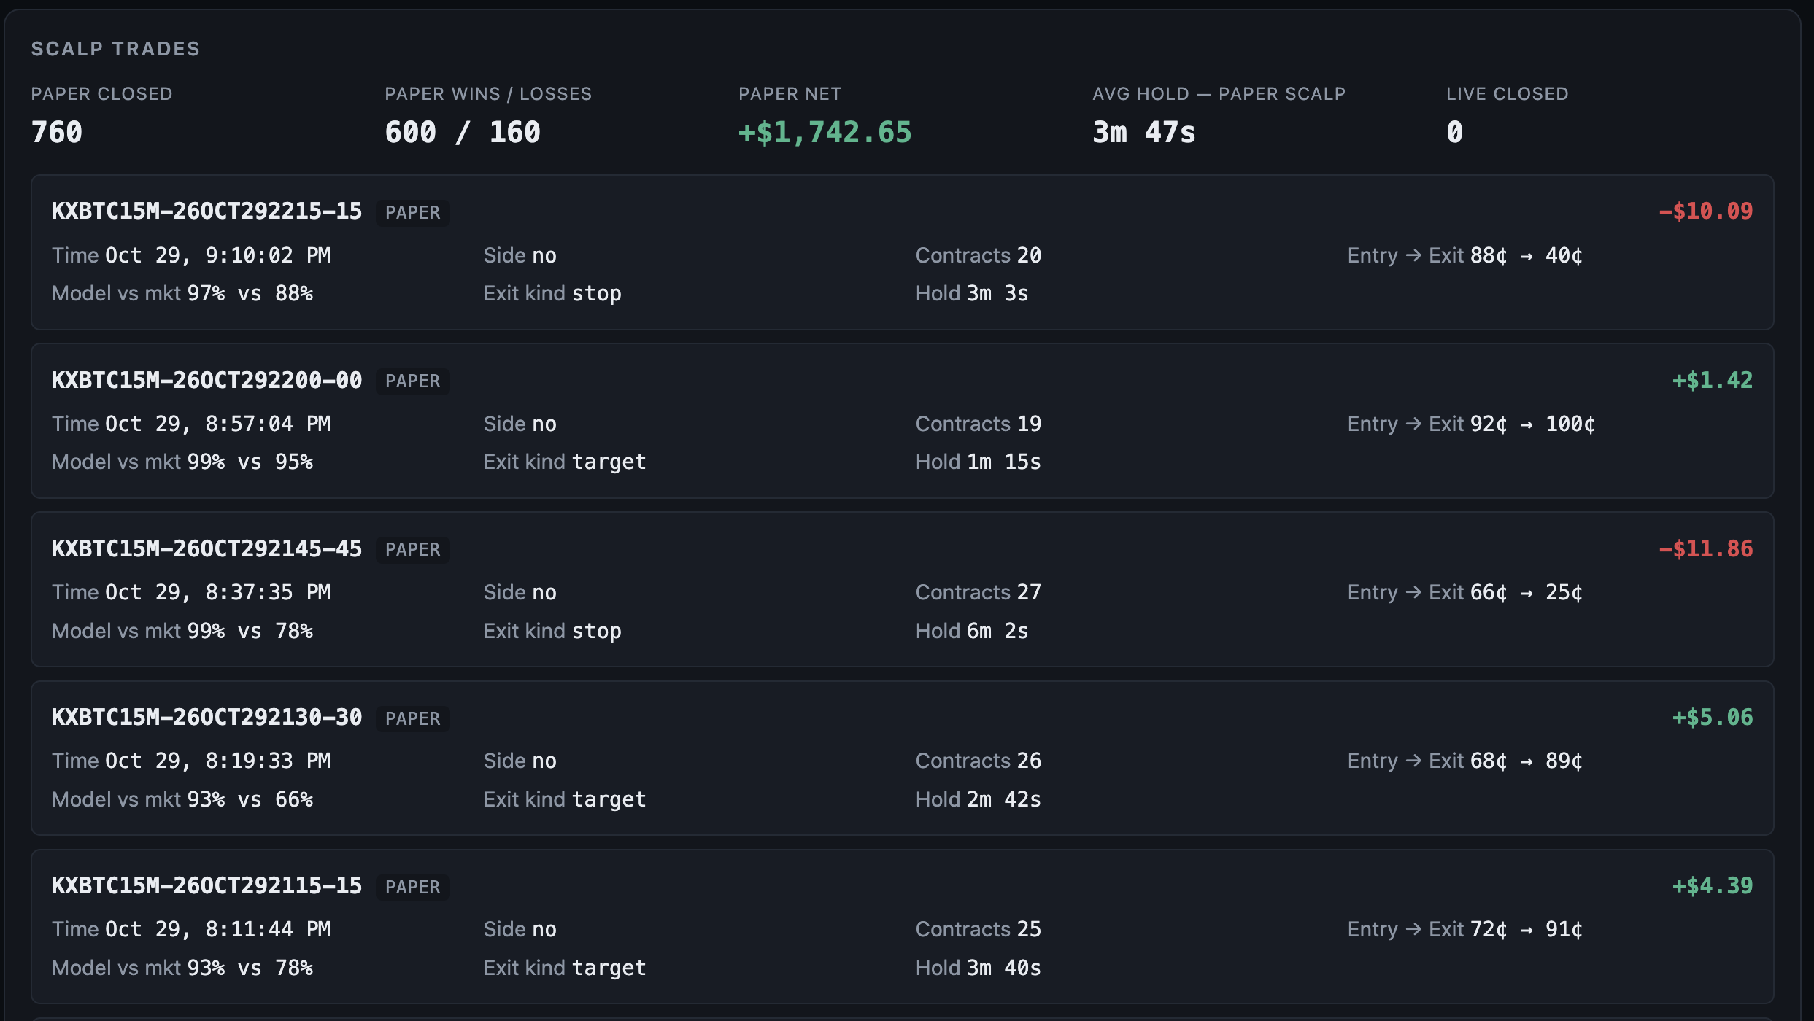
Task: Click Contracts 27 value
Action: pos(1029,592)
